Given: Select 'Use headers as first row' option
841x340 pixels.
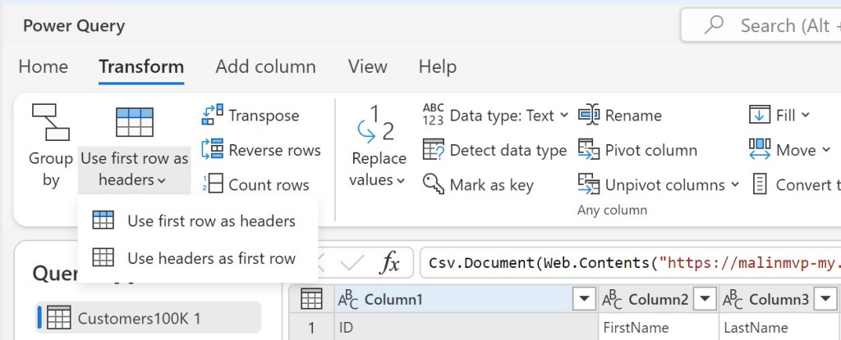Looking at the screenshot, I should (211, 258).
